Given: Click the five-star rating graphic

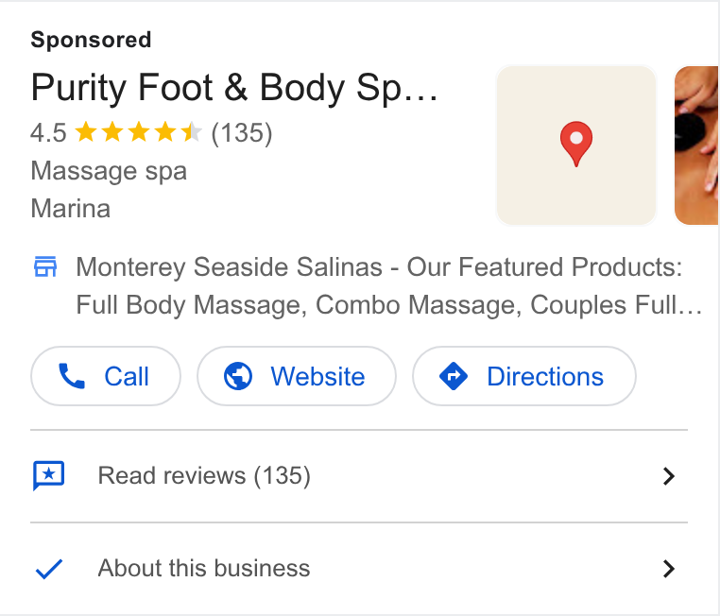Looking at the screenshot, I should pos(138,132).
